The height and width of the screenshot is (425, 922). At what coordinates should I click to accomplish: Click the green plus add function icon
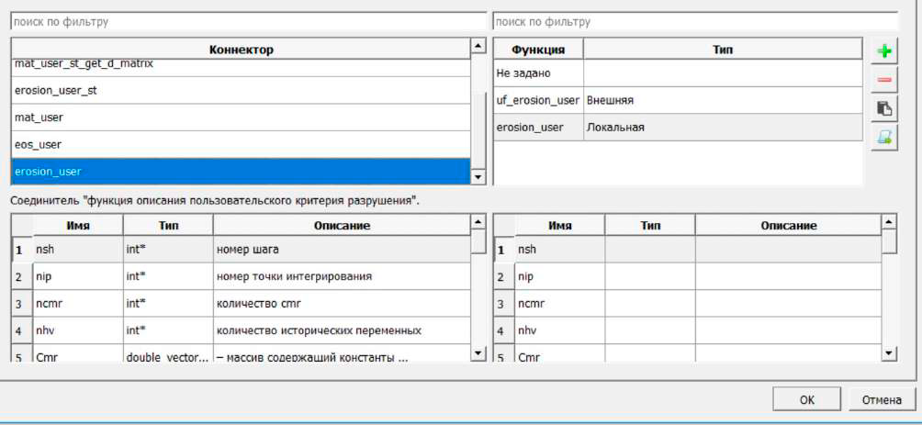(x=884, y=51)
